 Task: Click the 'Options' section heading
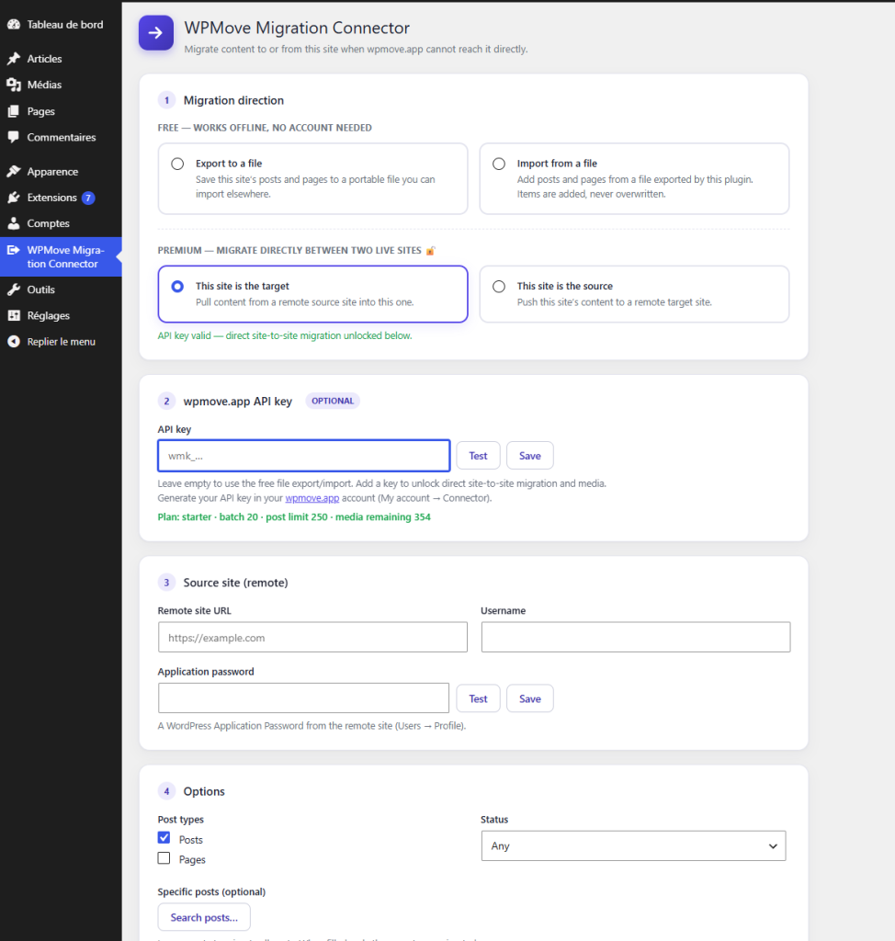coord(204,791)
